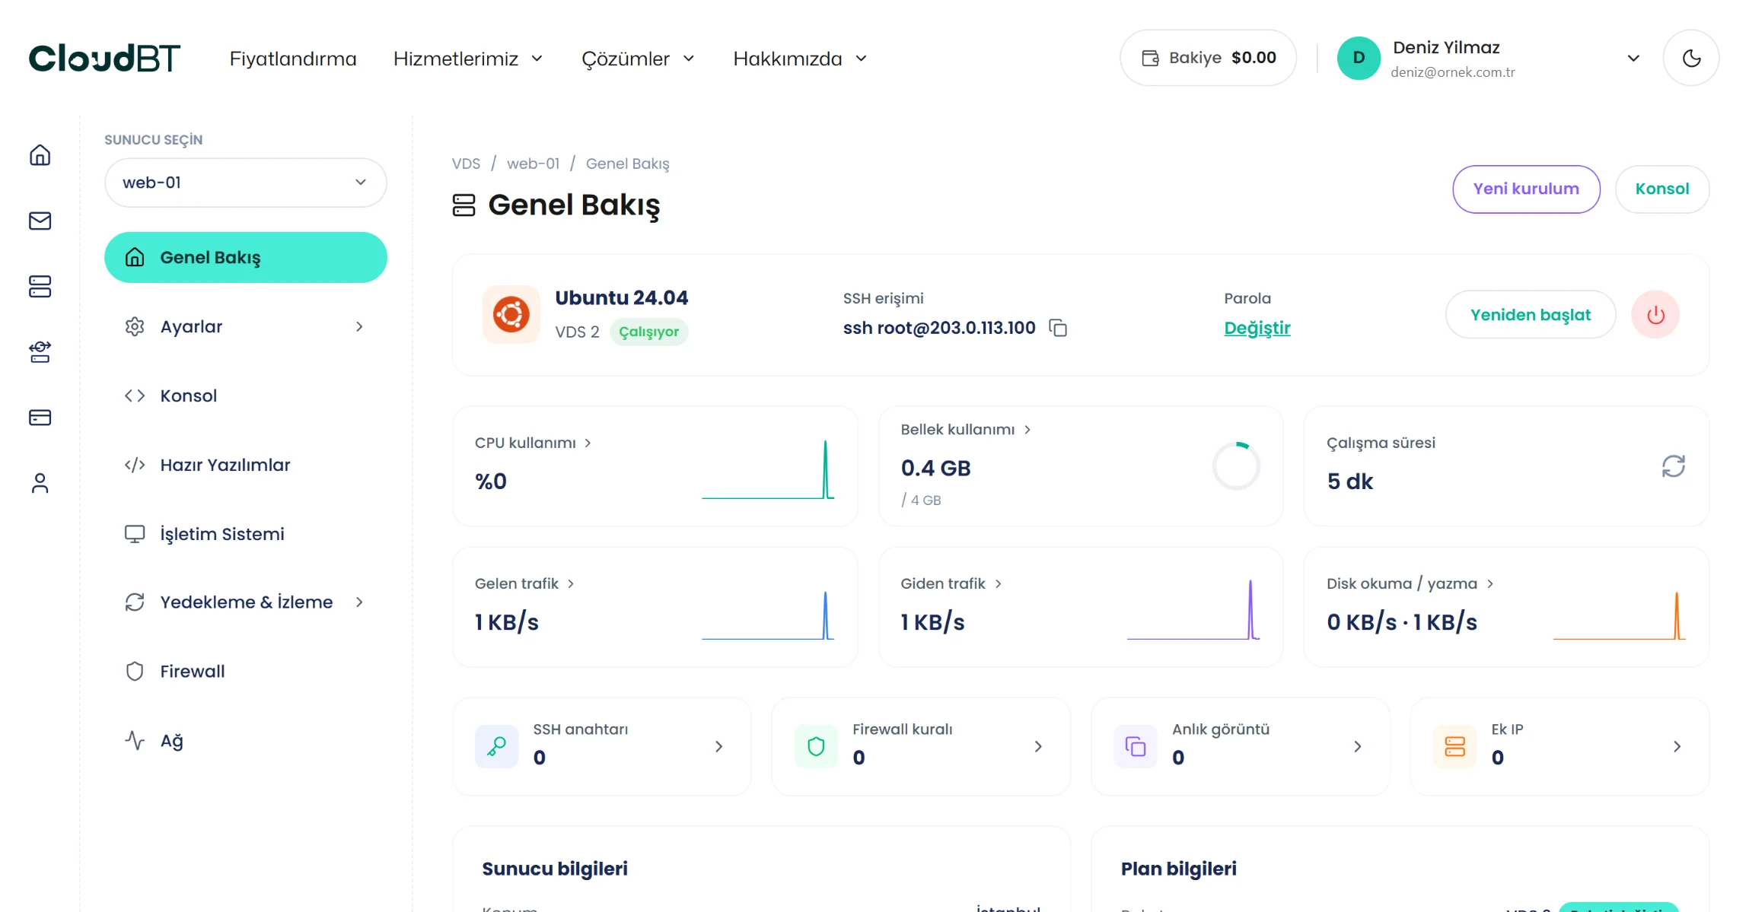
Task: Open the credit card billing icon in the rail
Action: point(40,418)
